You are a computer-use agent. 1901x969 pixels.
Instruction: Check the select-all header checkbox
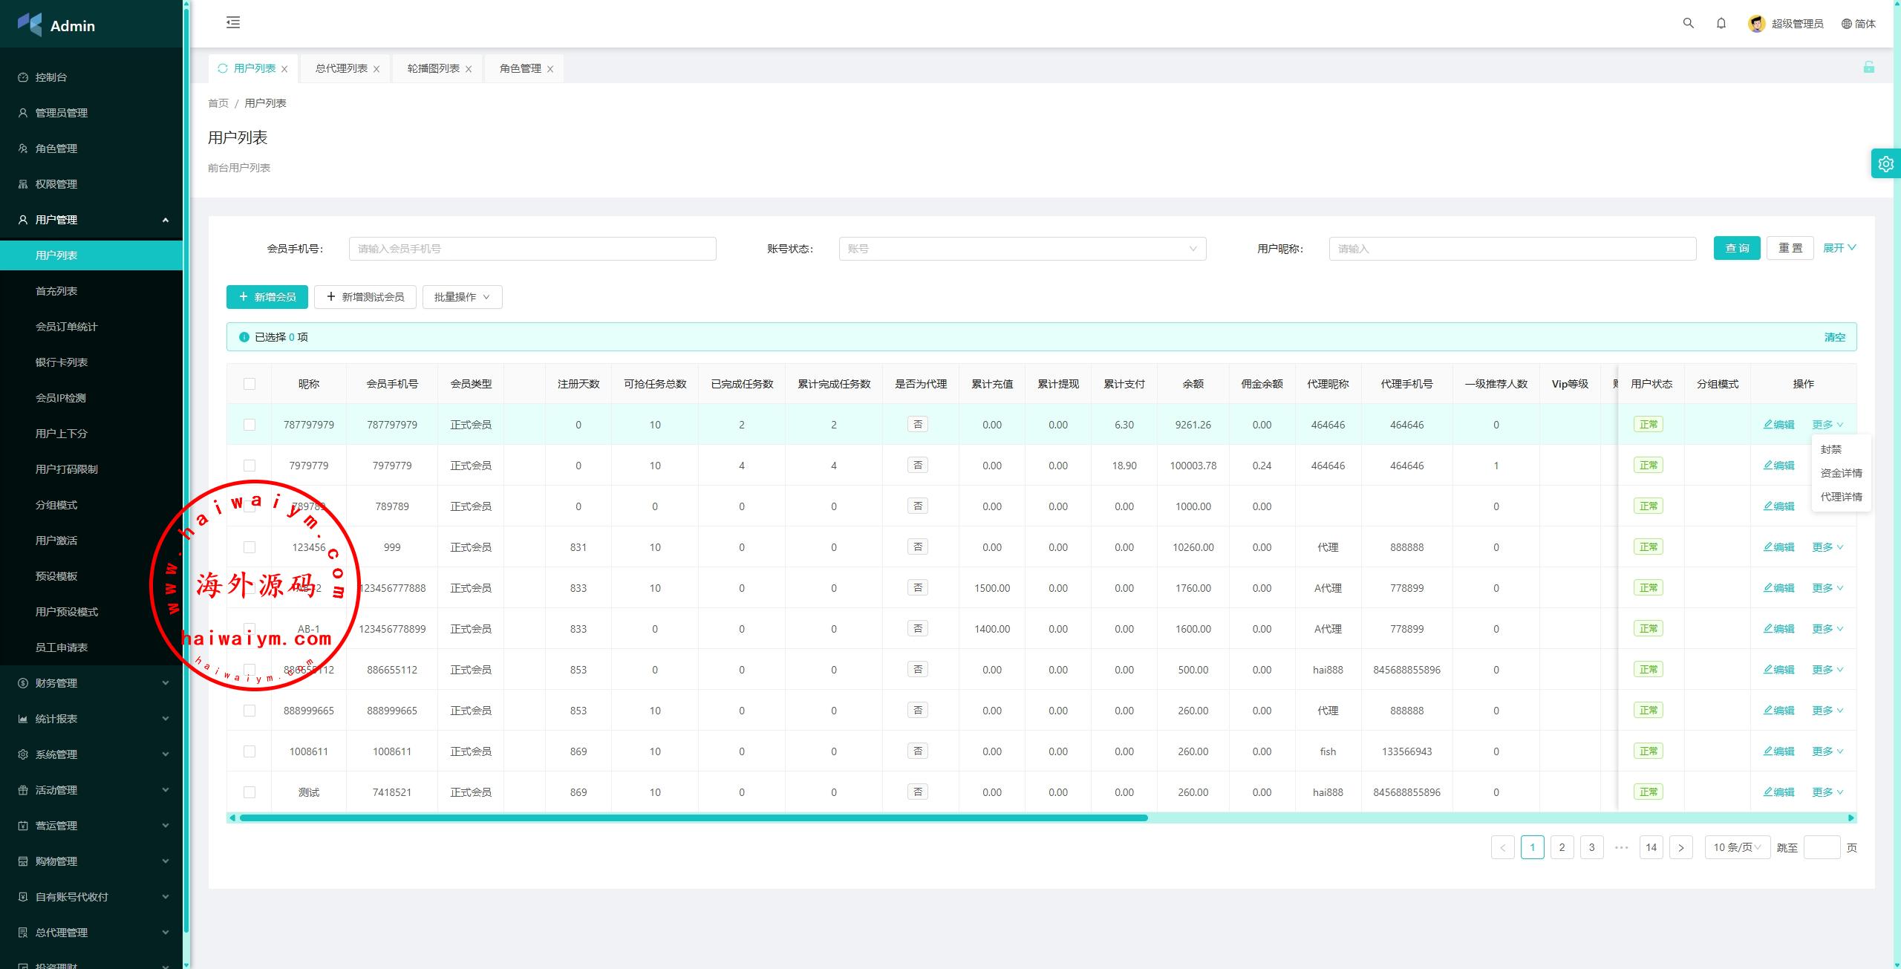(x=250, y=384)
